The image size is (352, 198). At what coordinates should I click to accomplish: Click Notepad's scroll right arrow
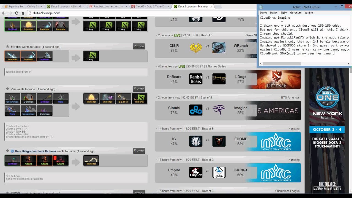click(x=348, y=64)
